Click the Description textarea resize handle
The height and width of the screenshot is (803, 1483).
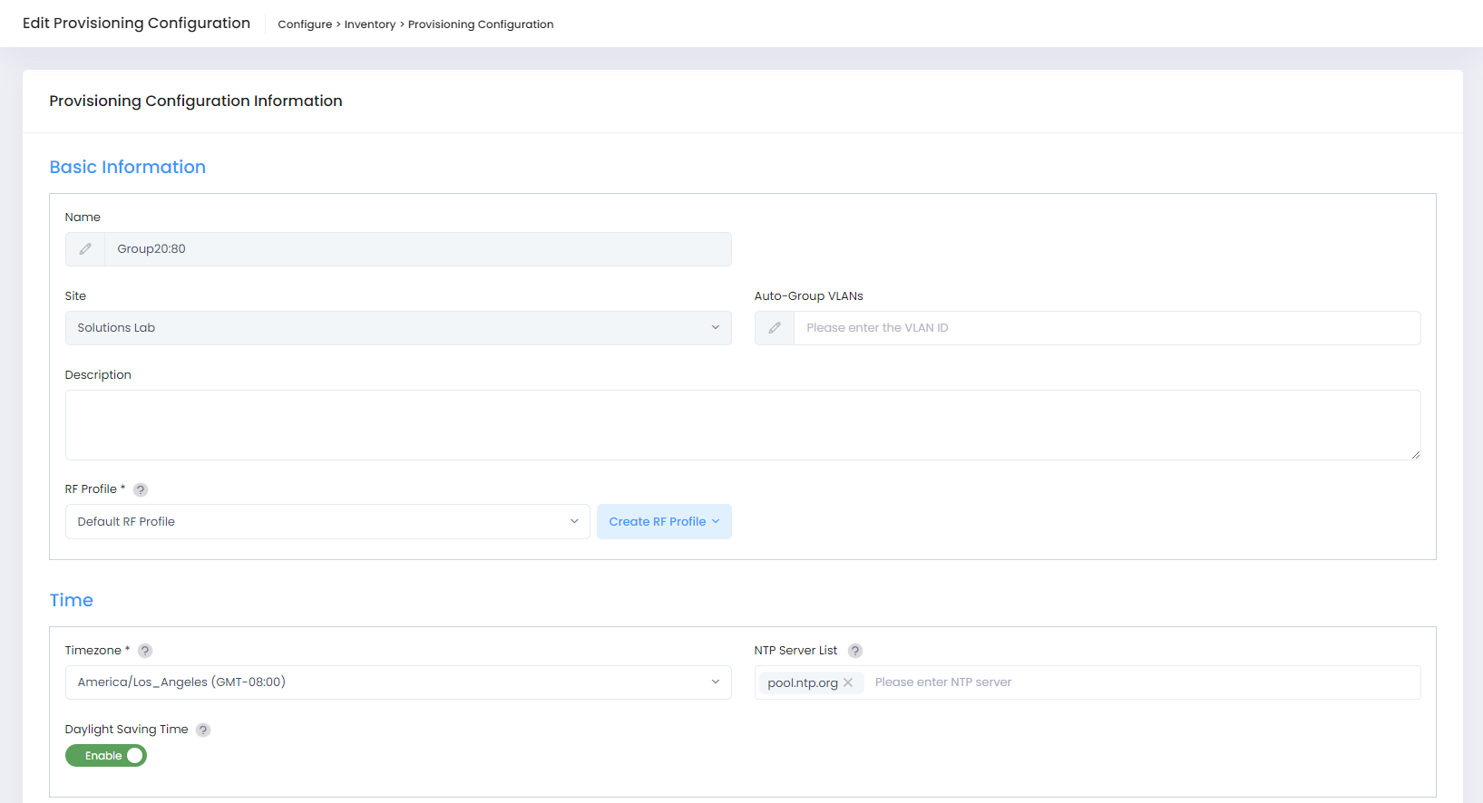[1415, 455]
